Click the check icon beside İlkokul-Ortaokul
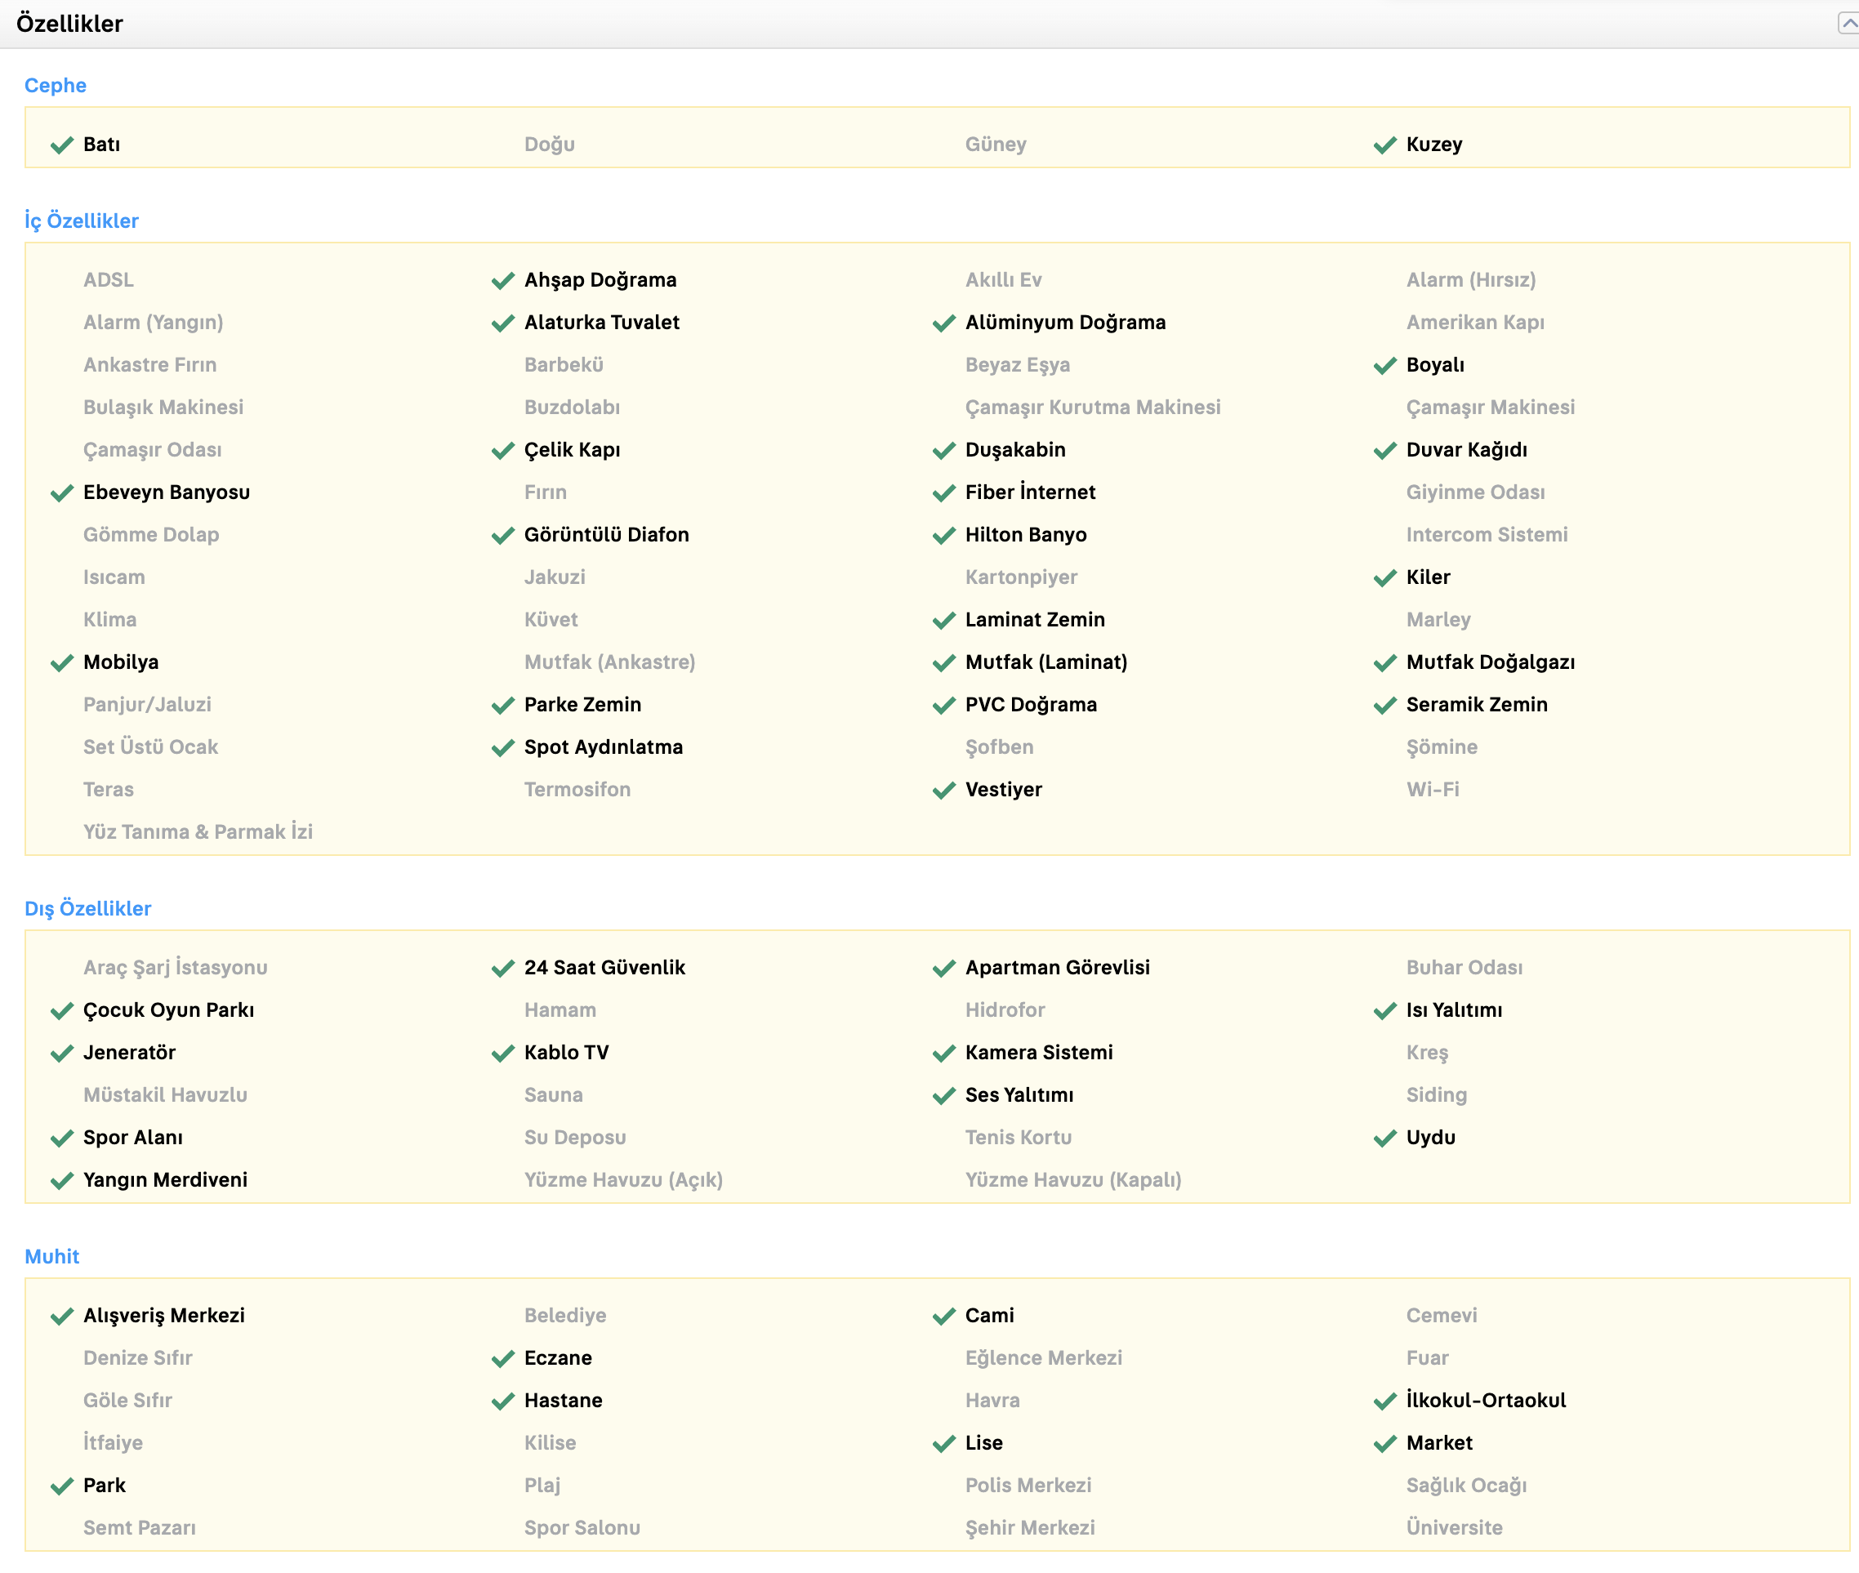This screenshot has height=1573, width=1859. pos(1384,1401)
